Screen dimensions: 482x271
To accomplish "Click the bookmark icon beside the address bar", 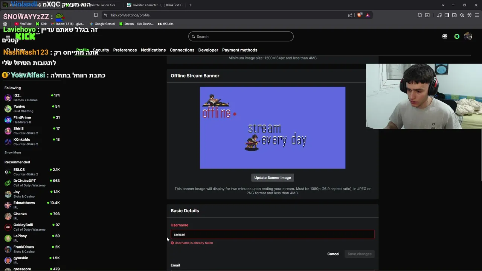I will pos(96,15).
